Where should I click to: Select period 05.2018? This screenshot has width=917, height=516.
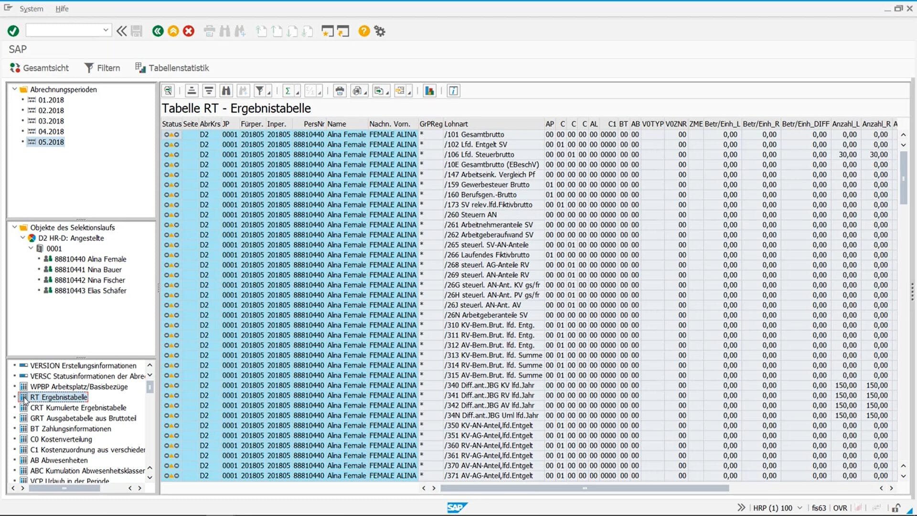51,142
